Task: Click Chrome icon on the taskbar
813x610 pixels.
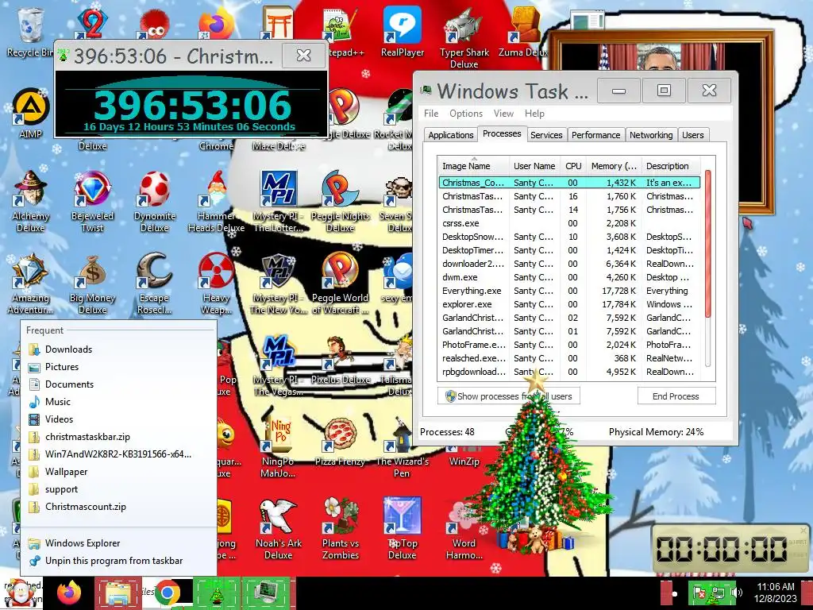Action: point(167,592)
